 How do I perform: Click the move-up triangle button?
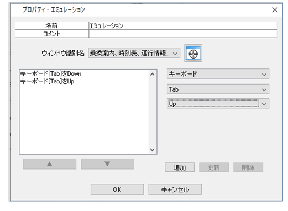tap(50, 164)
